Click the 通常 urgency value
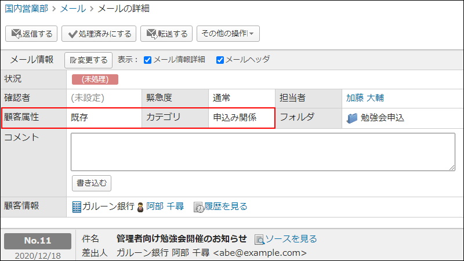Image resolution: width=464 pixels, height=261 pixels. (x=222, y=98)
